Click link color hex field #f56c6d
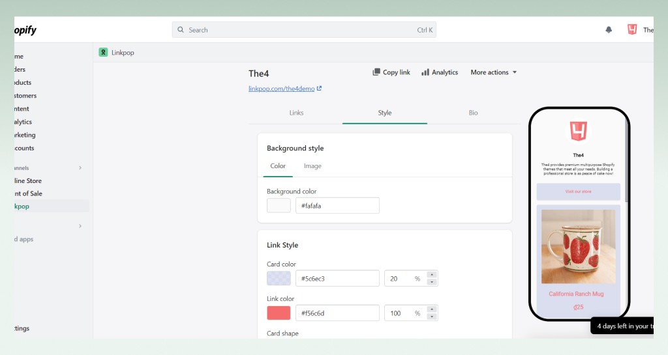 pyautogui.click(x=337, y=313)
